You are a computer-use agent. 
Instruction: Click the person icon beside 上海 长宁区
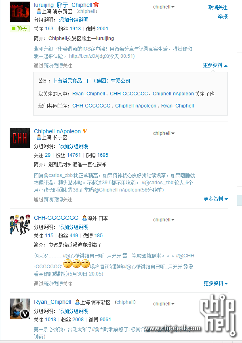(39, 137)
